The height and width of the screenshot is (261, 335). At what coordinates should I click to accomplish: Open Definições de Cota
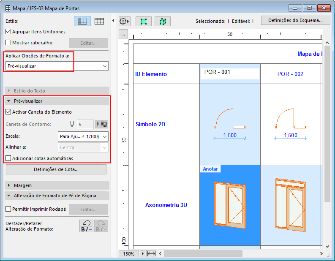56,169
